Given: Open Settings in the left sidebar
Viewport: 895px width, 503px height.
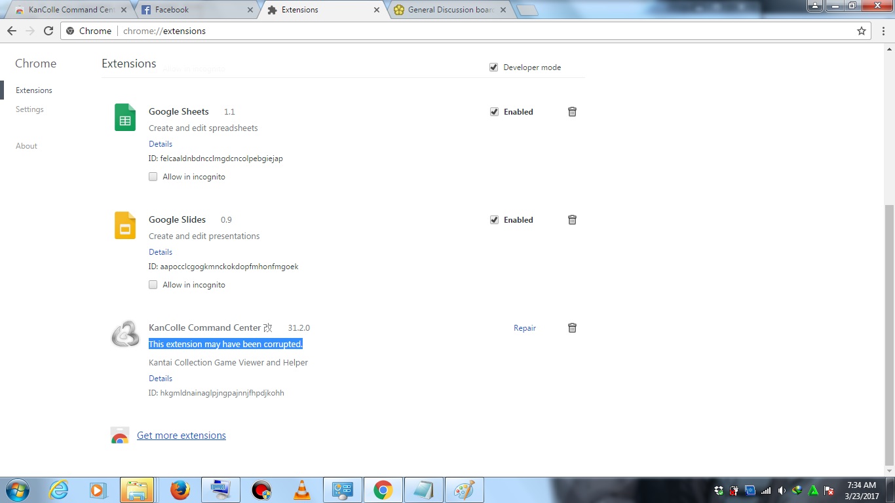Looking at the screenshot, I should (x=29, y=109).
